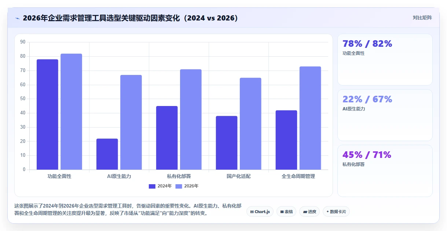Toggle the 2026年 legend series
Image resolution: width=447 pixels, height=231 pixels.
[187, 186]
